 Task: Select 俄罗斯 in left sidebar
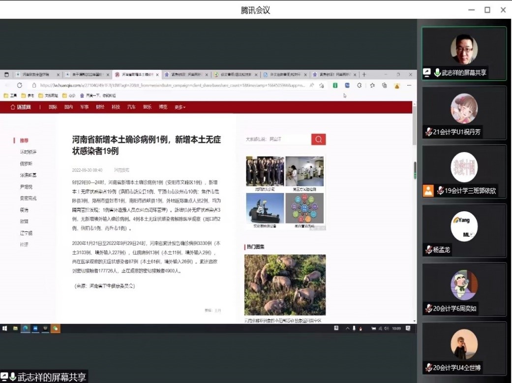[x=26, y=163]
